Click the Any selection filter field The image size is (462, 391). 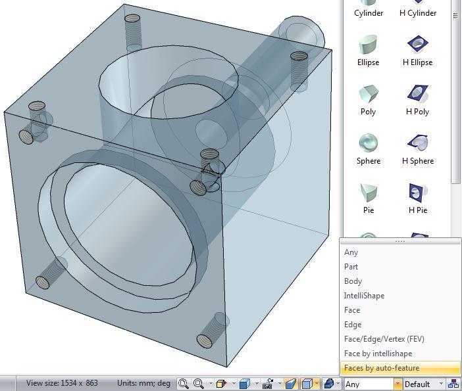pyautogui.click(x=369, y=384)
